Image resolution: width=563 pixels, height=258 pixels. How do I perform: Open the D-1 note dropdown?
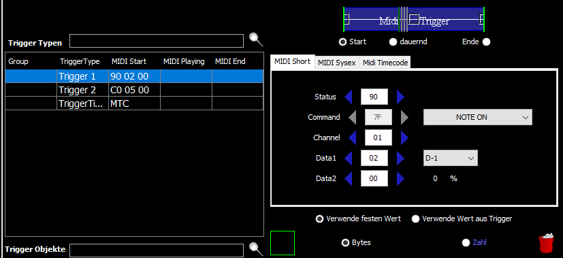click(x=450, y=158)
